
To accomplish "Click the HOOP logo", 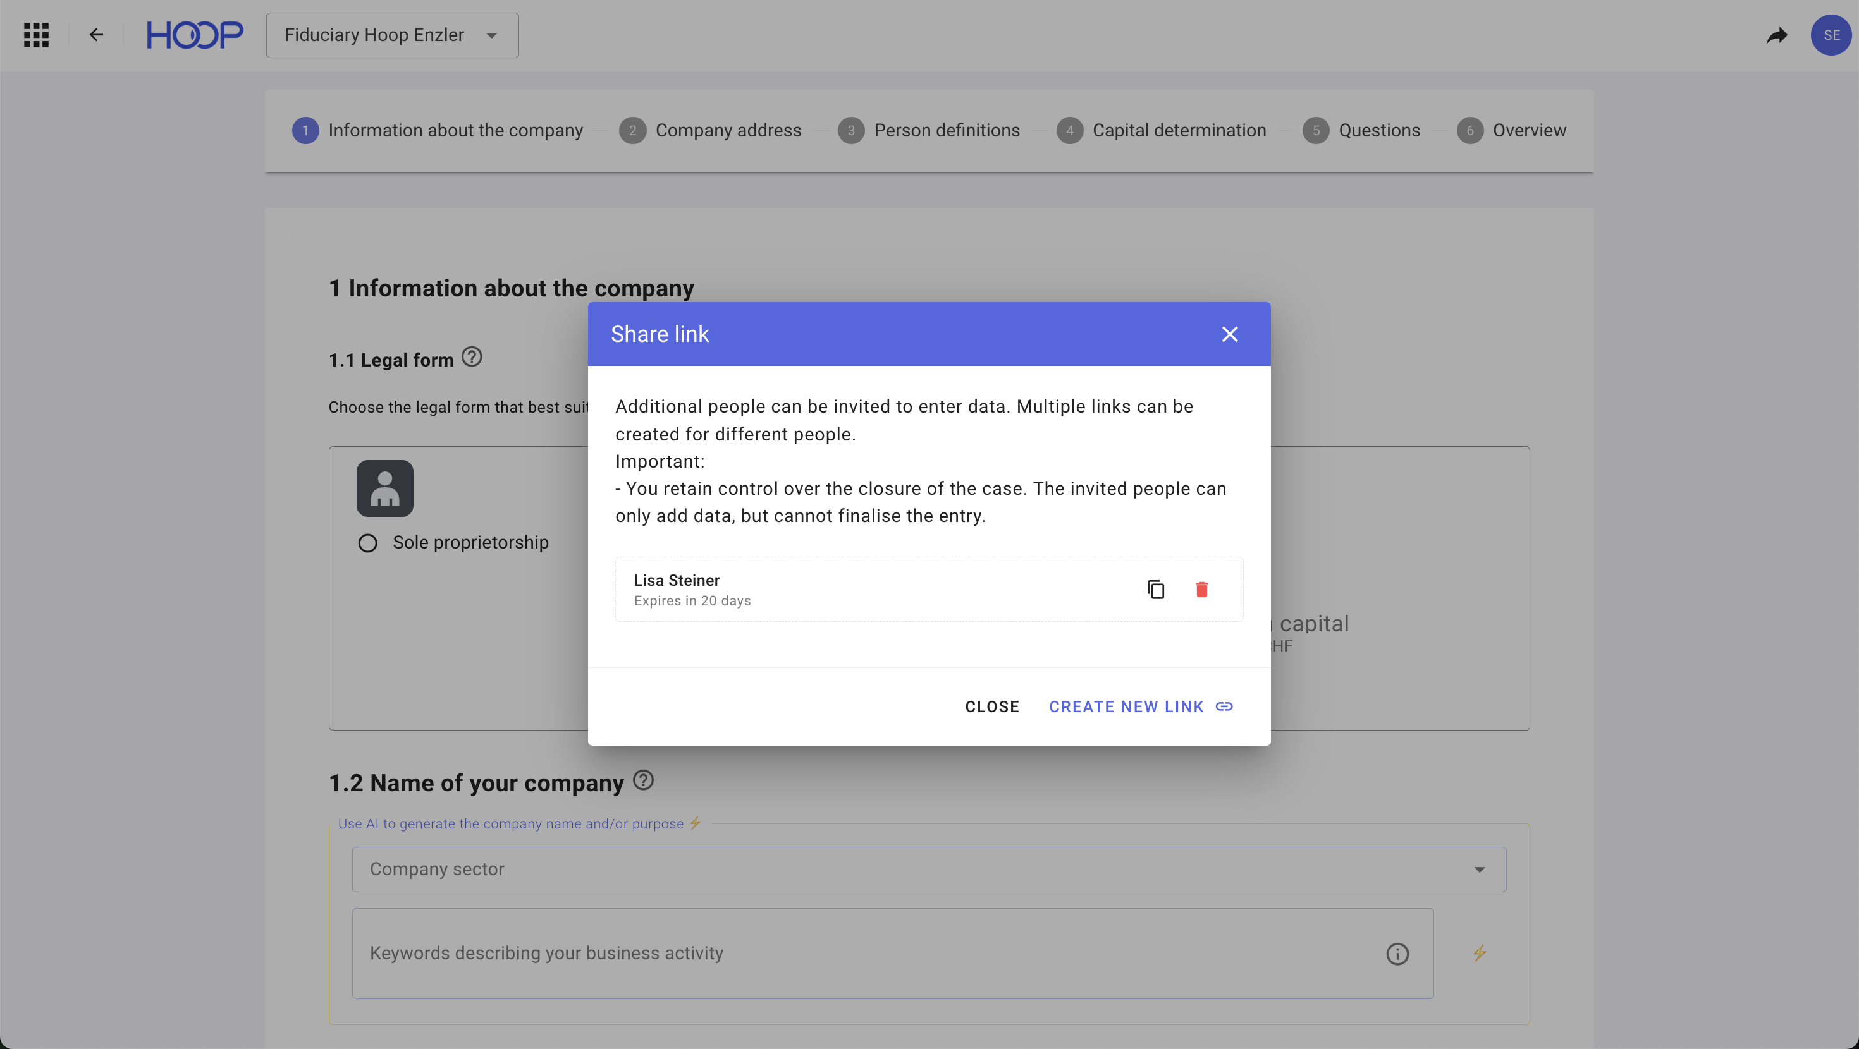I will (195, 35).
